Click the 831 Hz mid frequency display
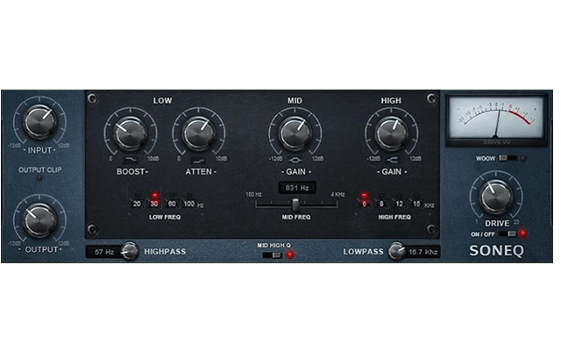This screenshot has height=351, width=561. click(x=297, y=188)
